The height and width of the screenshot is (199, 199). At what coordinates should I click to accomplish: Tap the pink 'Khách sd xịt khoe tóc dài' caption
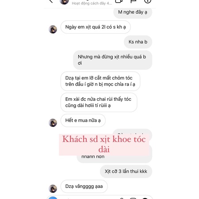click(104, 145)
